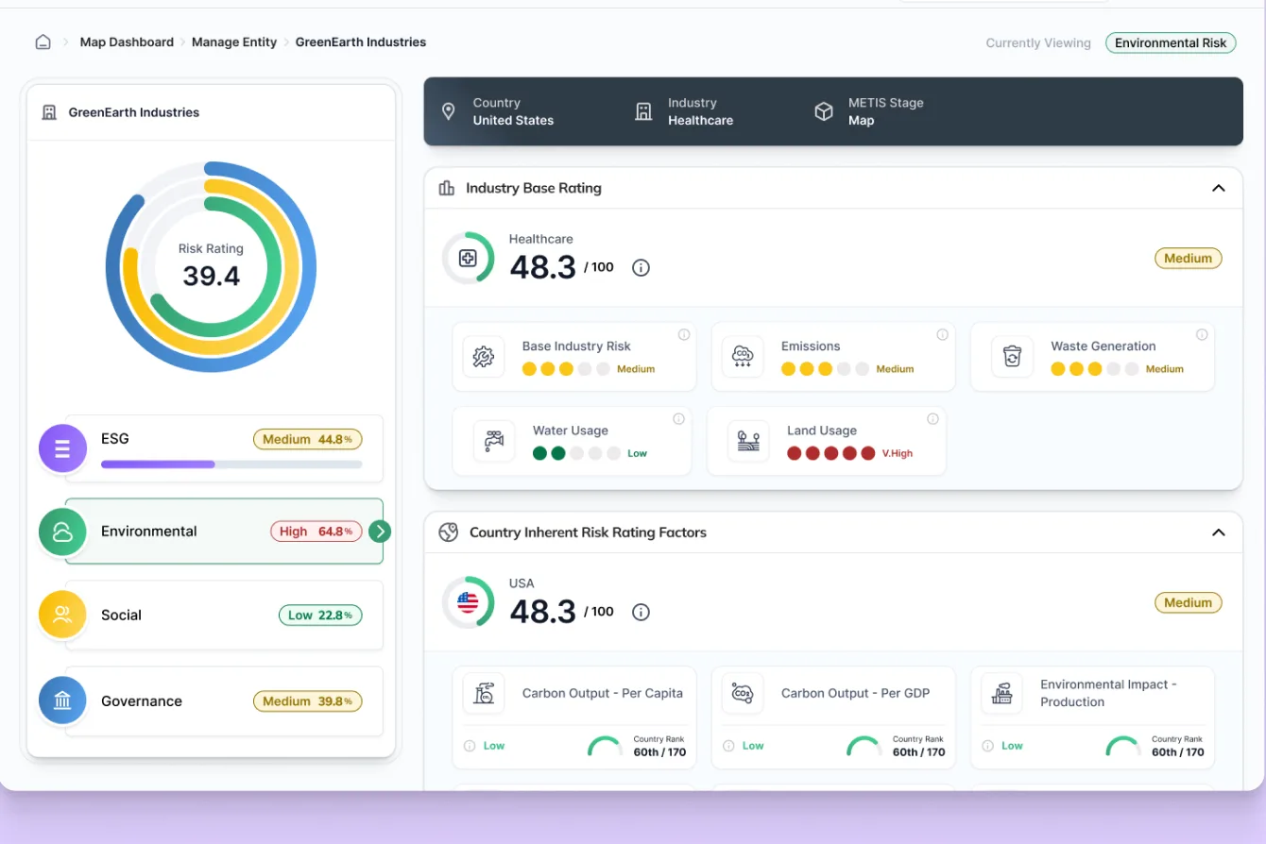Image resolution: width=1266 pixels, height=844 pixels.
Task: Open the ESG score card
Action: [x=224, y=448]
